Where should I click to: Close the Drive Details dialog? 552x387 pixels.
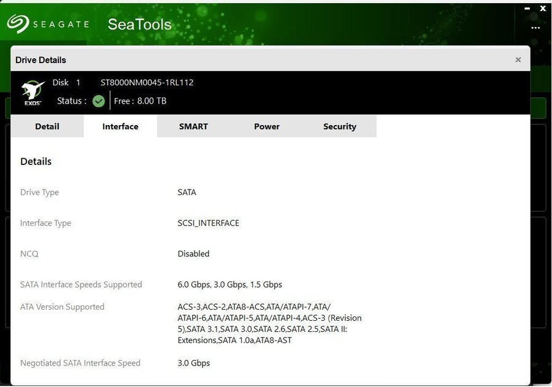(x=518, y=59)
